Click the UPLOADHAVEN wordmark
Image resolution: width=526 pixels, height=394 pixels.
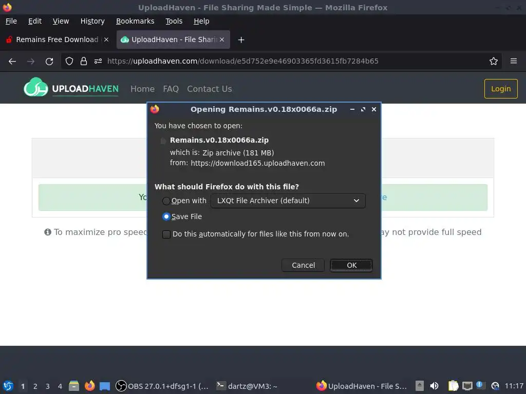pyautogui.click(x=85, y=89)
